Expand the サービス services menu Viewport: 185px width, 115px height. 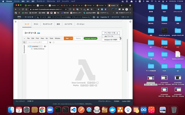(29, 17)
